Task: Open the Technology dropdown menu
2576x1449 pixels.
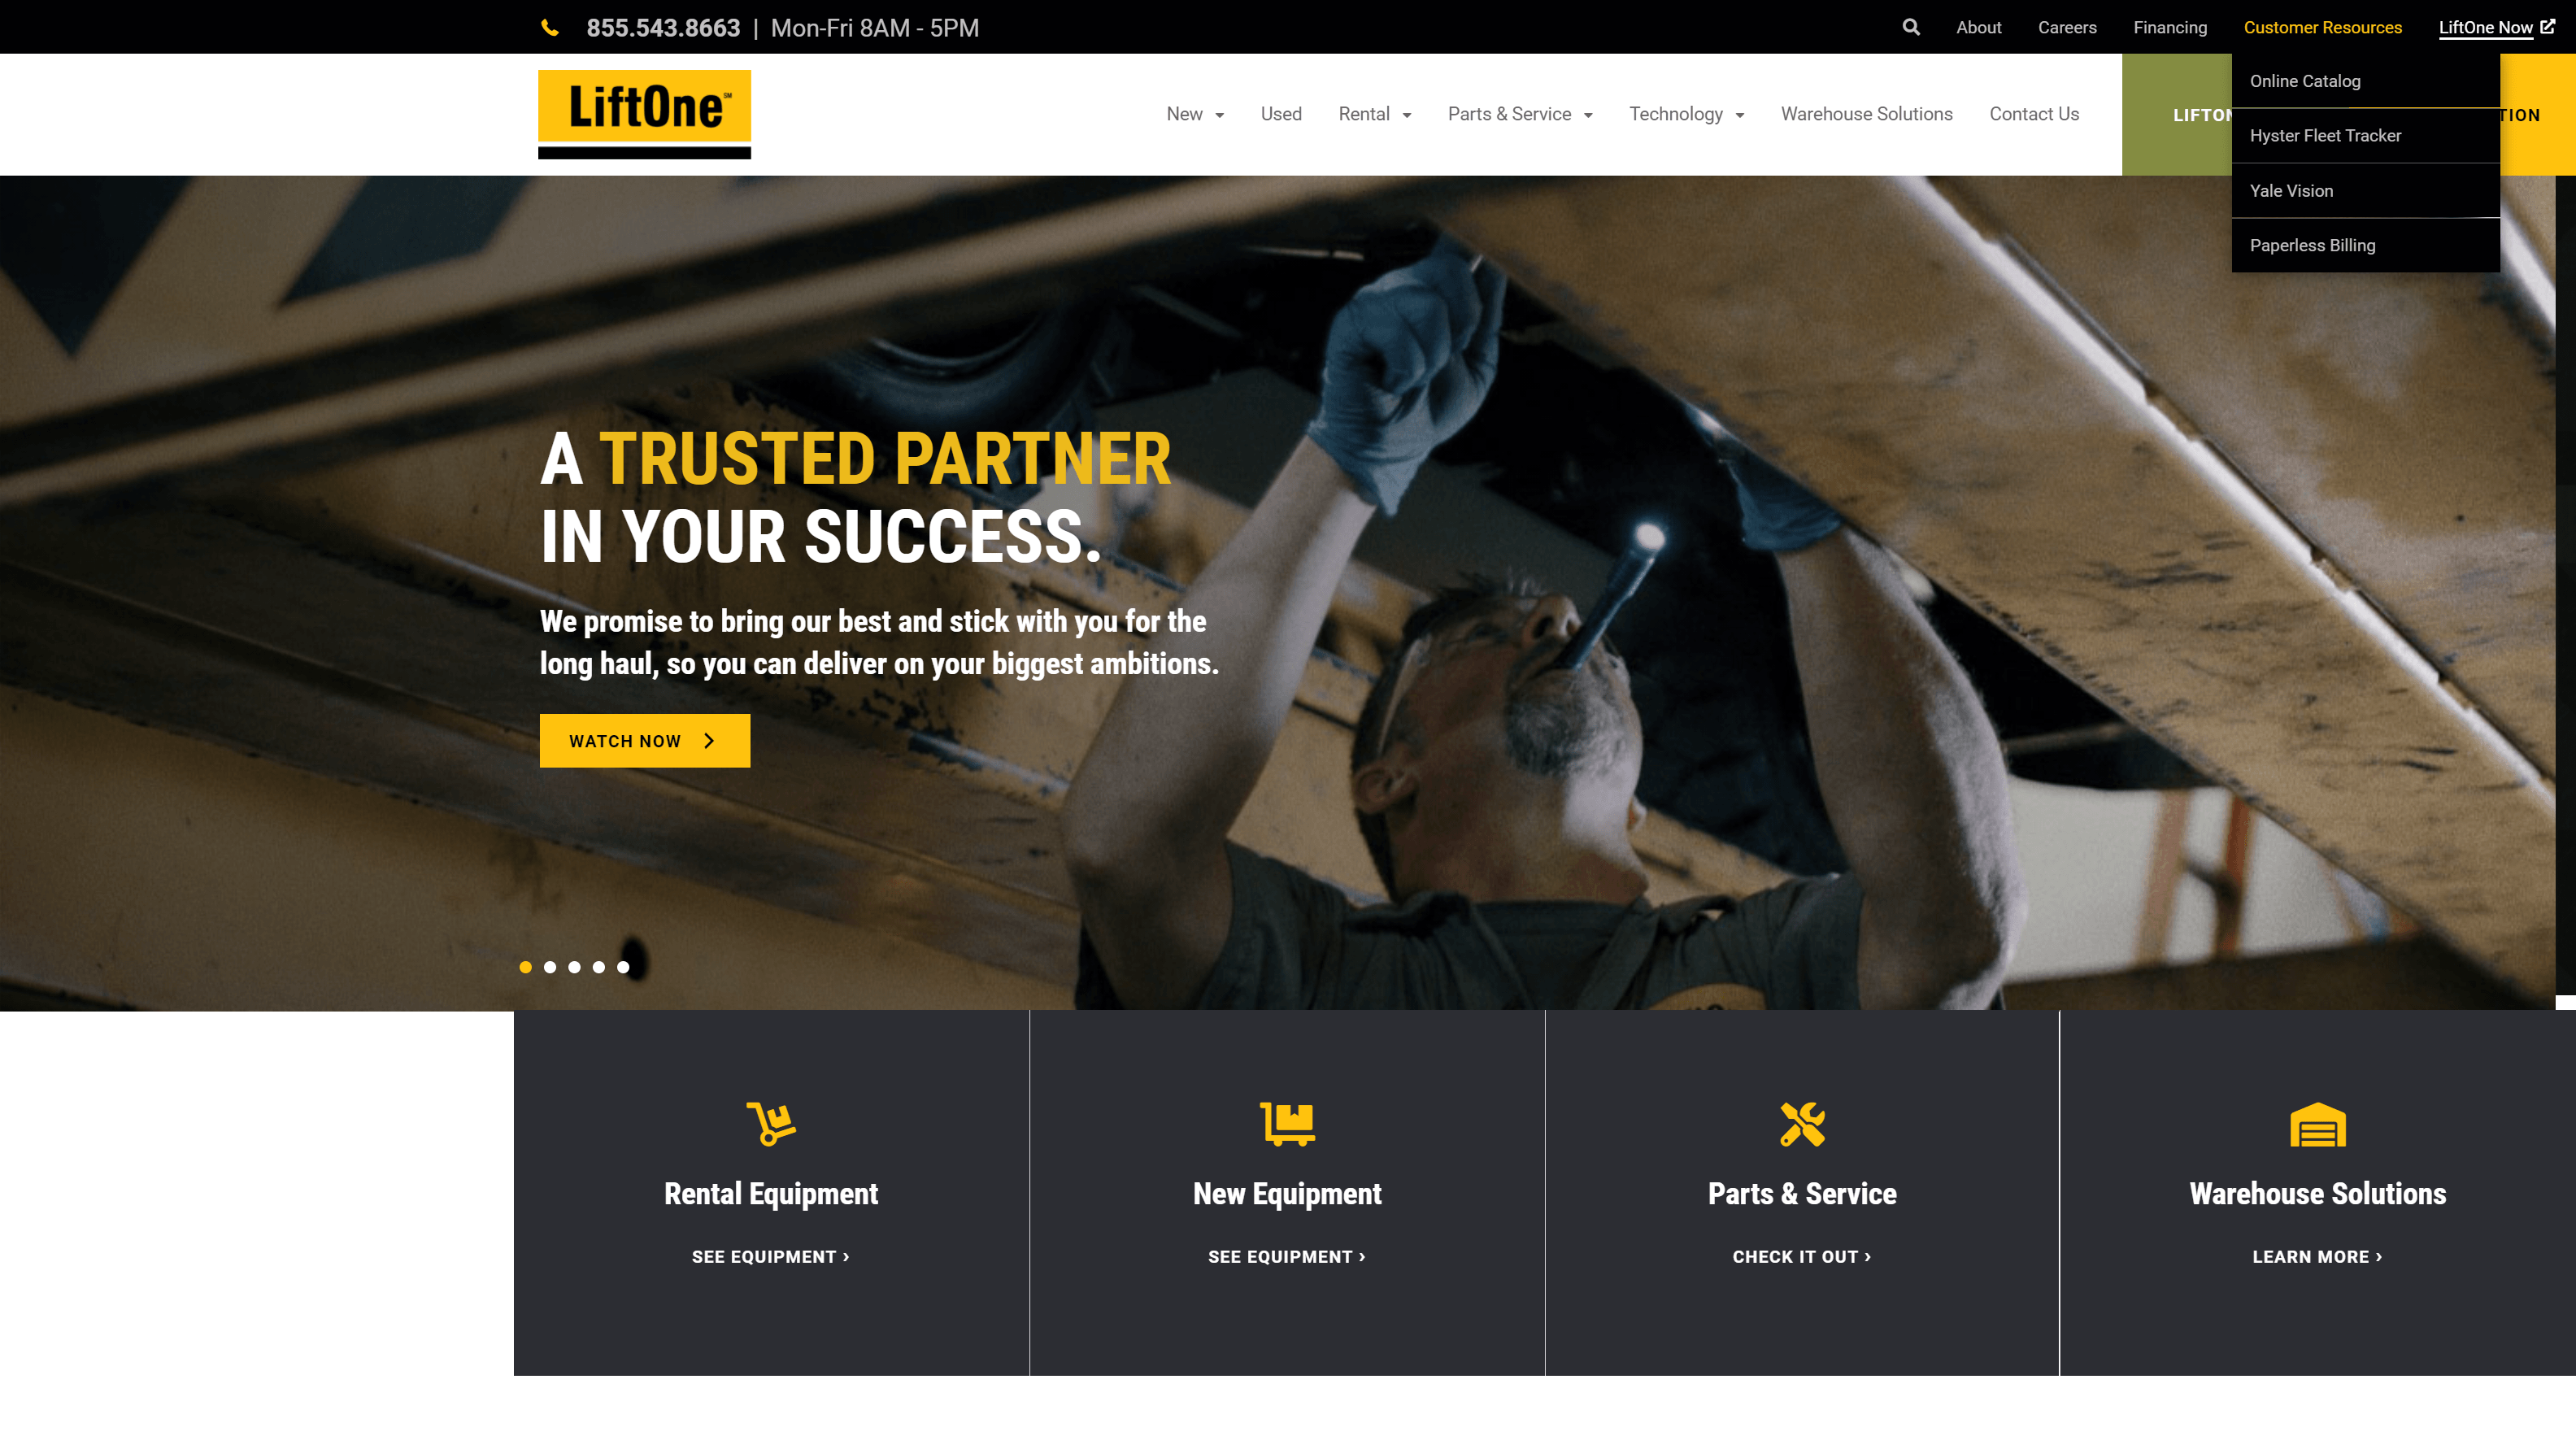Action: (1686, 114)
